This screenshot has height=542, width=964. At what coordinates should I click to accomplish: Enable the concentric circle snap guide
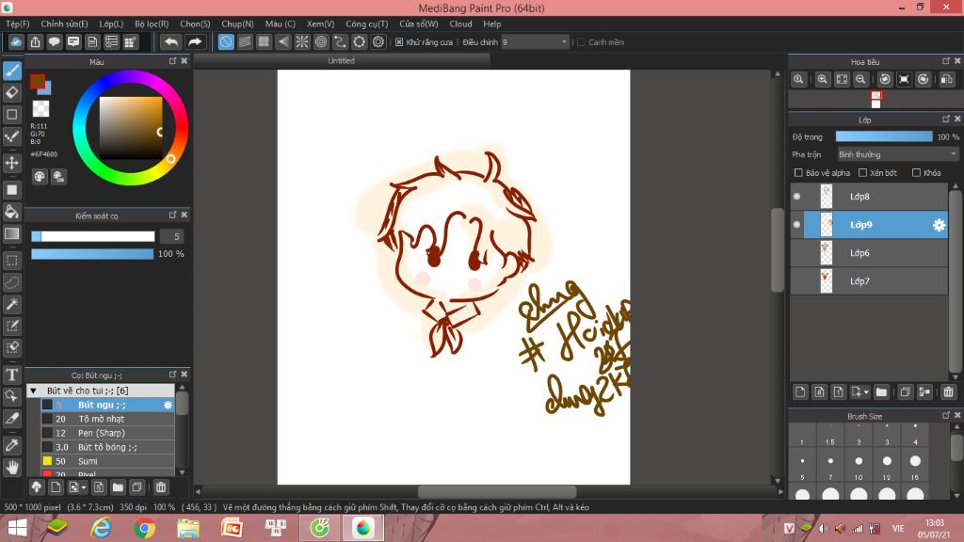pos(321,41)
